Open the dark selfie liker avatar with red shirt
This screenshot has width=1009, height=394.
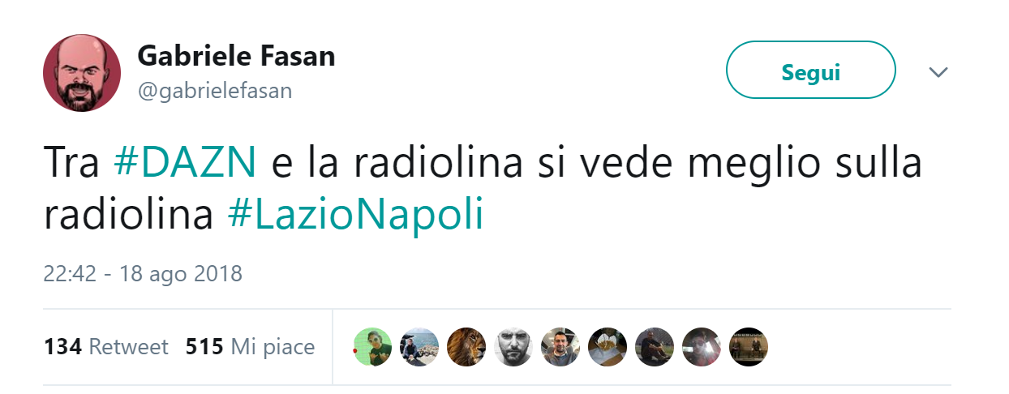[x=702, y=347]
